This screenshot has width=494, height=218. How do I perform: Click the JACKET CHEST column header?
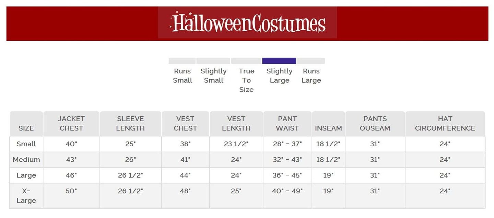pos(71,124)
